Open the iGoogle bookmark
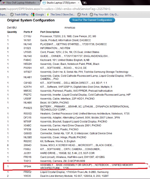Viewport: 150px width, 179px height. [x=37, y=14]
